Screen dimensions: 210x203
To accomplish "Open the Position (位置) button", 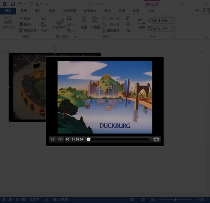I will pyautogui.click(x=84, y=24).
